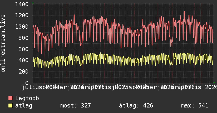Click the yellow átlag legend swatch
Viewport: 217px width, 113px height.
(10, 105)
